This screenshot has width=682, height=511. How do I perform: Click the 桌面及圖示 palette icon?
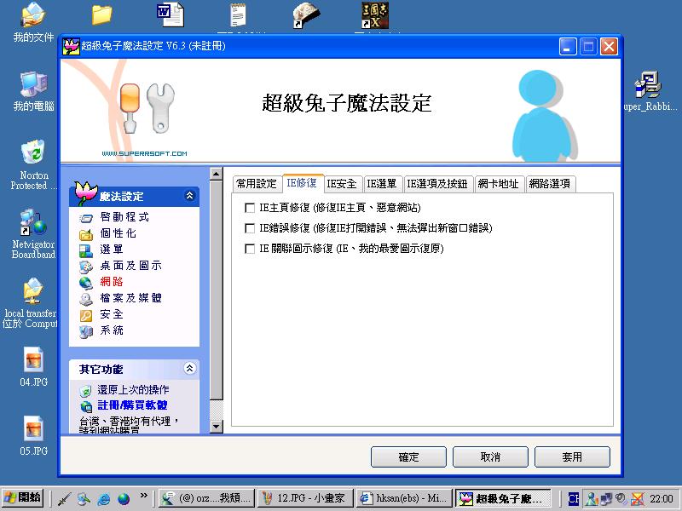point(86,267)
